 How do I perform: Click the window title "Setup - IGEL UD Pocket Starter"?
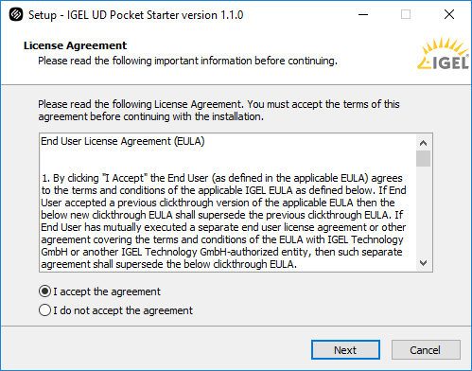(x=136, y=15)
